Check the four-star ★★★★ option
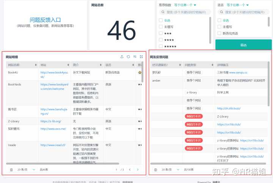 161,40
